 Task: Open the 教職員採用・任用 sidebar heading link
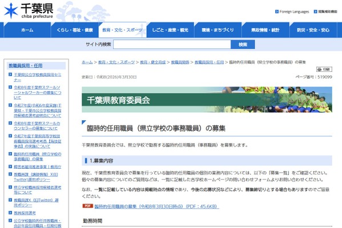(x=26, y=66)
